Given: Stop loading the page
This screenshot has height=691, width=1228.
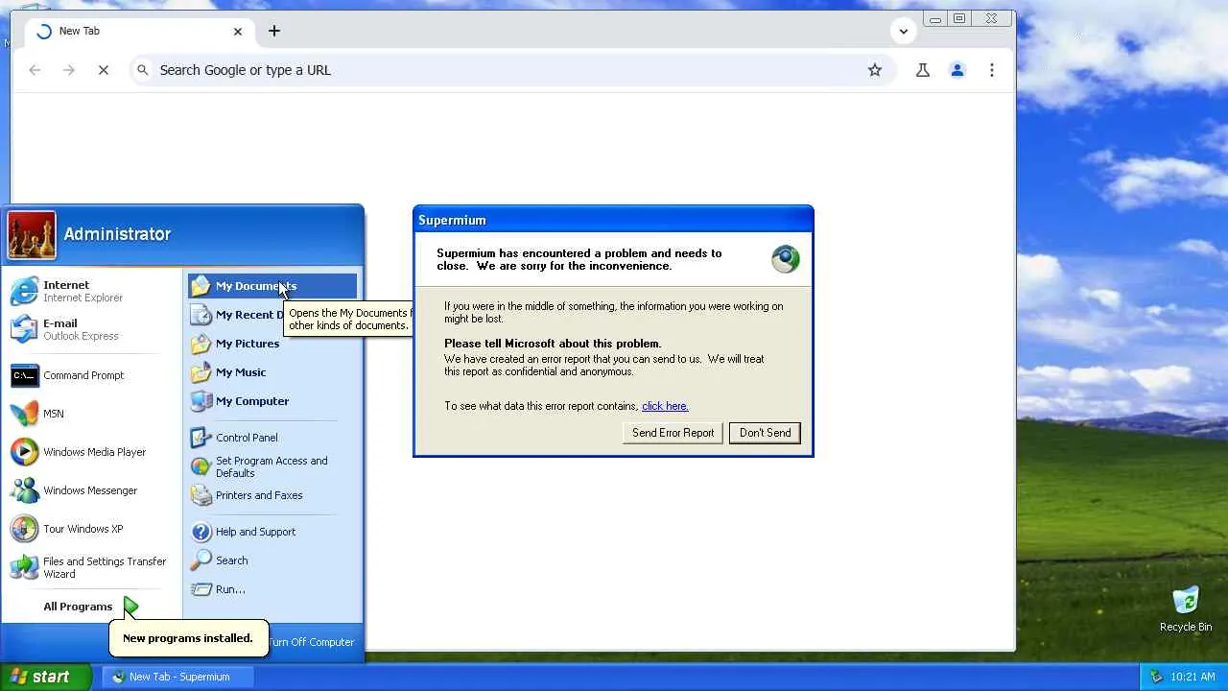Looking at the screenshot, I should tap(104, 70).
